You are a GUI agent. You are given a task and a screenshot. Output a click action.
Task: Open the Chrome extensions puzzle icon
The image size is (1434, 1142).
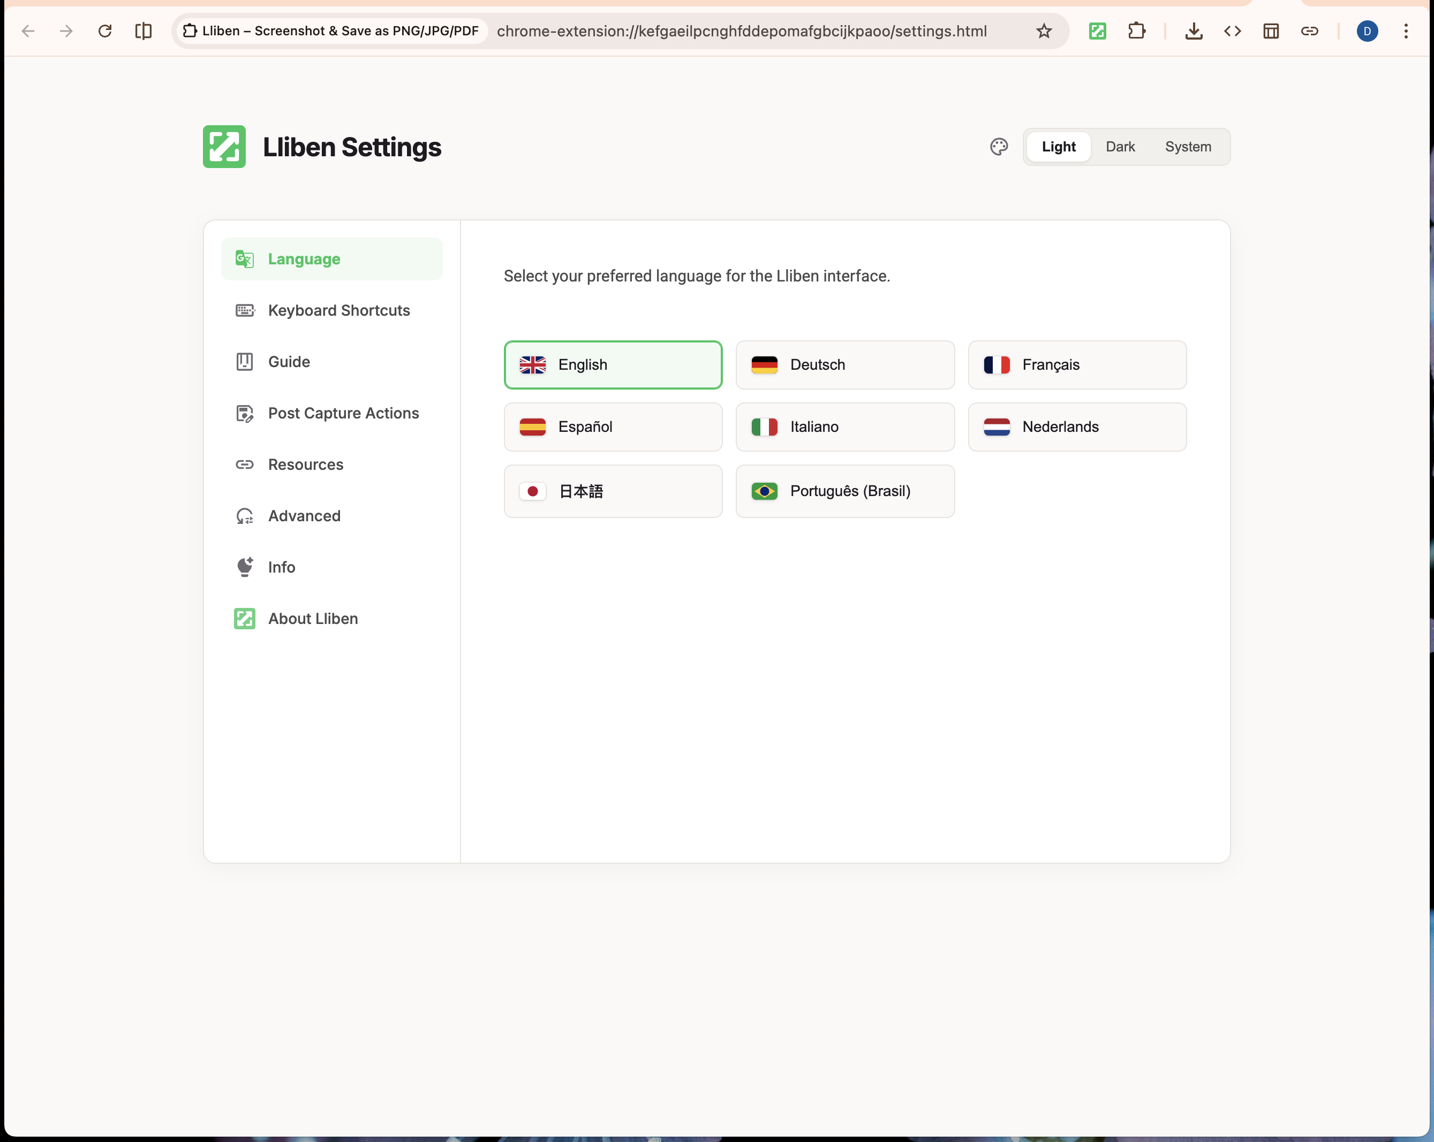click(1137, 31)
